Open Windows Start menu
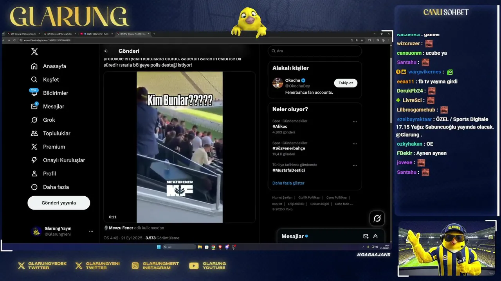This screenshot has height=281, width=501. pyautogui.click(x=159, y=247)
